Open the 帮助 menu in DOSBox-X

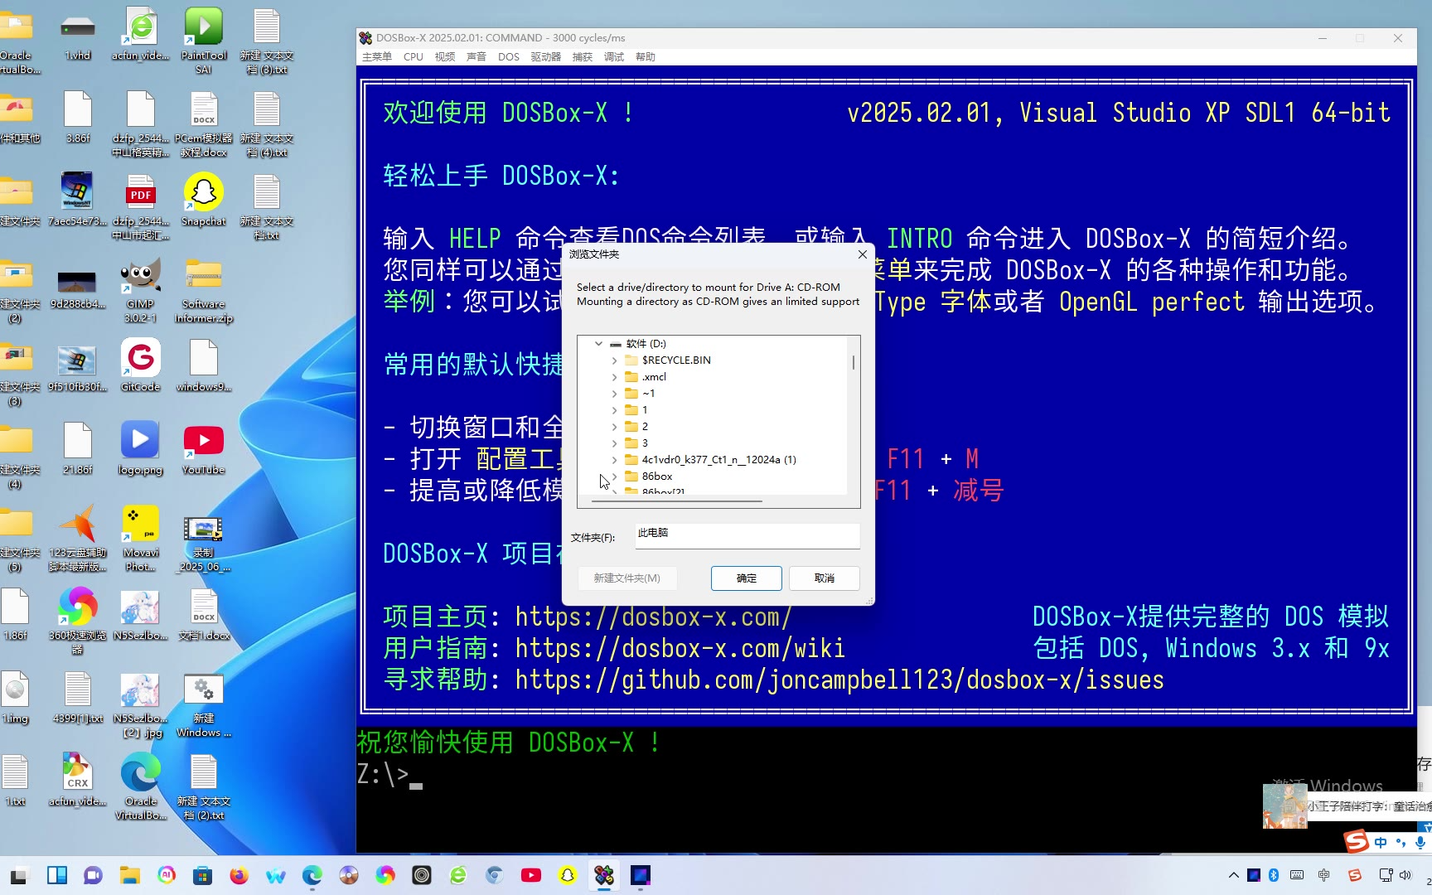(x=646, y=56)
